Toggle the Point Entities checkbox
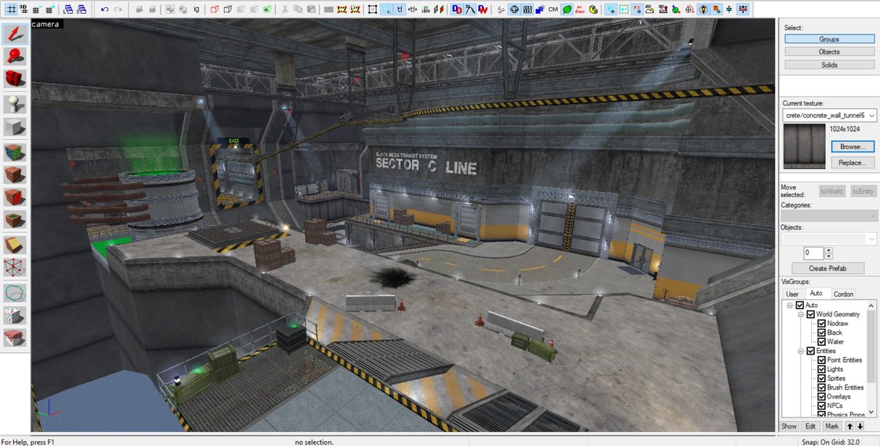 coord(821,360)
